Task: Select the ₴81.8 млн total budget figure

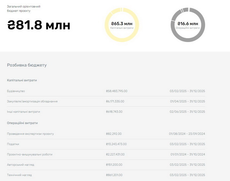Action: point(39,25)
